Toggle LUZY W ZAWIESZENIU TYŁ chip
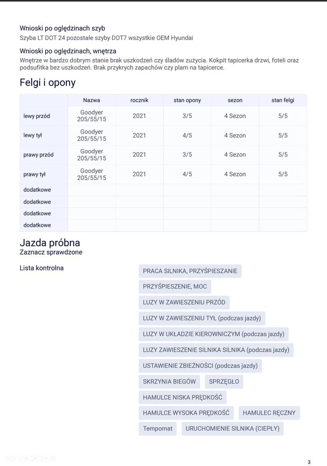Image resolution: width=327 pixels, height=466 pixels. 202,319
